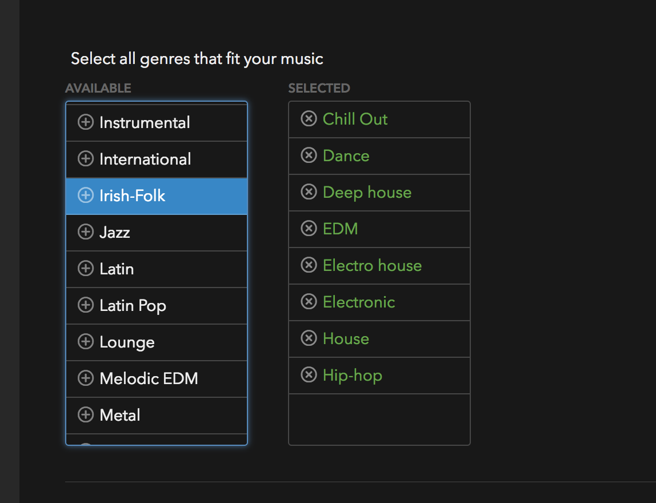
Task: Select the Melodic EDM genre label
Action: 149,379
